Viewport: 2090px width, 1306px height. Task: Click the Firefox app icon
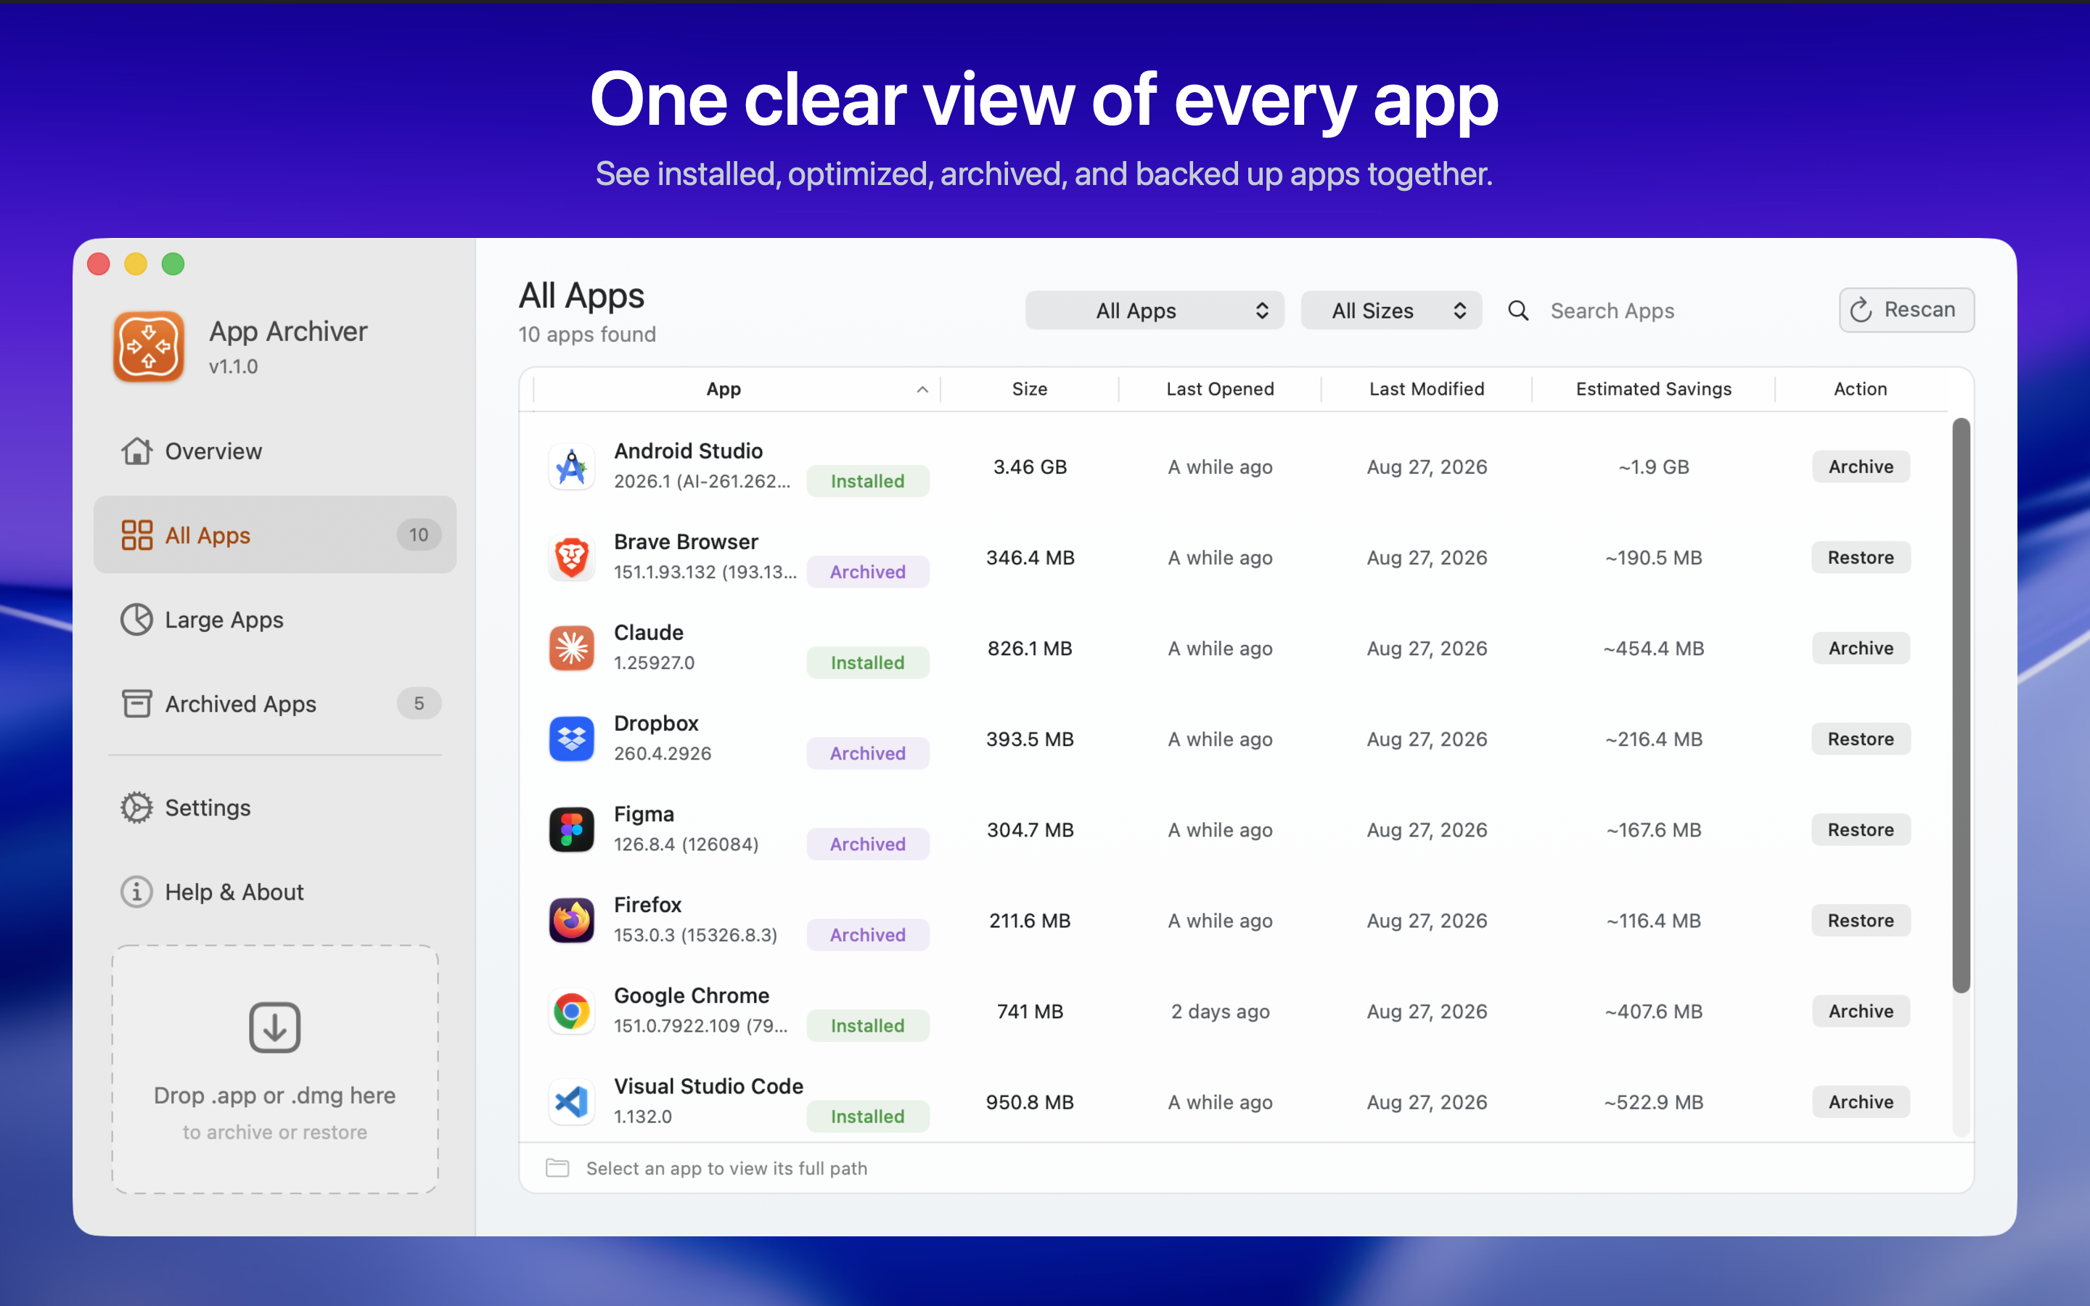(x=571, y=920)
